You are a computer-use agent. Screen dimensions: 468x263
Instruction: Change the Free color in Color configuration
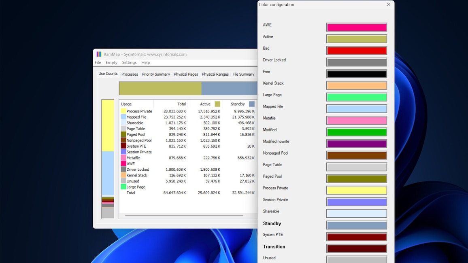[357, 74]
